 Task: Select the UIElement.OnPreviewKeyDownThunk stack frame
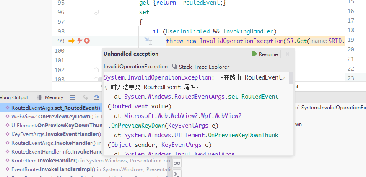[x=51, y=125]
